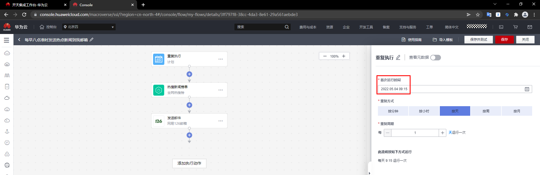The image size is (540, 175).
Task: Zoom in the canvas with plus
Action: coord(344,56)
